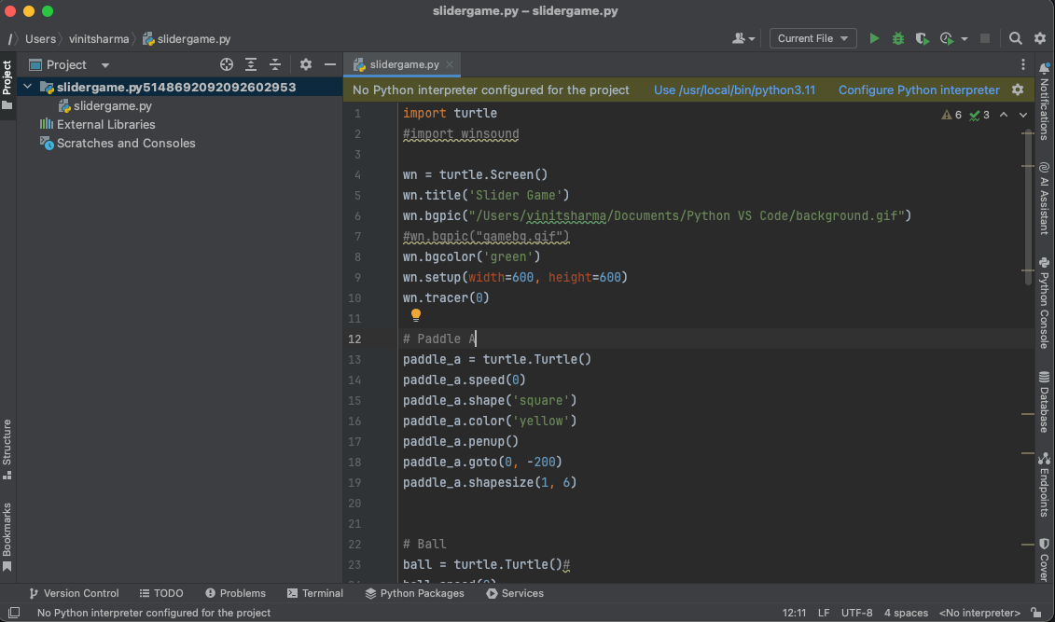1055x622 pixels.
Task: Run the current script with the green play icon
Action: coord(874,38)
